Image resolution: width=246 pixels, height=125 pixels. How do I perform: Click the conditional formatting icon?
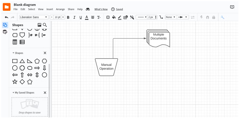click(126, 17)
